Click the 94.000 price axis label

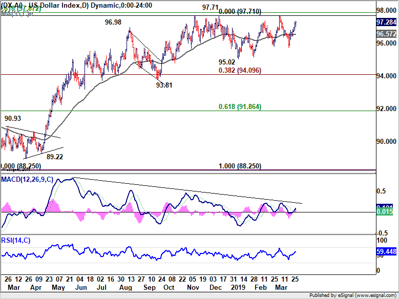click(x=386, y=76)
